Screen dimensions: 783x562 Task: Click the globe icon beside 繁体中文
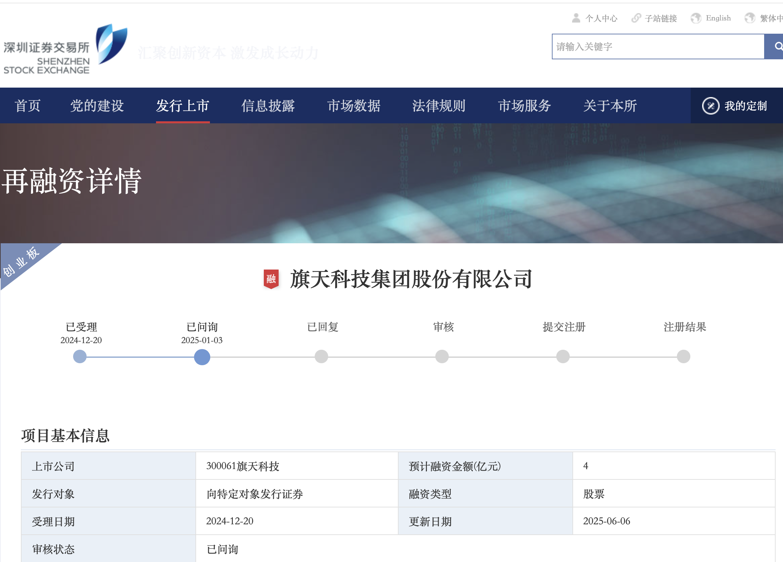pyautogui.click(x=750, y=18)
